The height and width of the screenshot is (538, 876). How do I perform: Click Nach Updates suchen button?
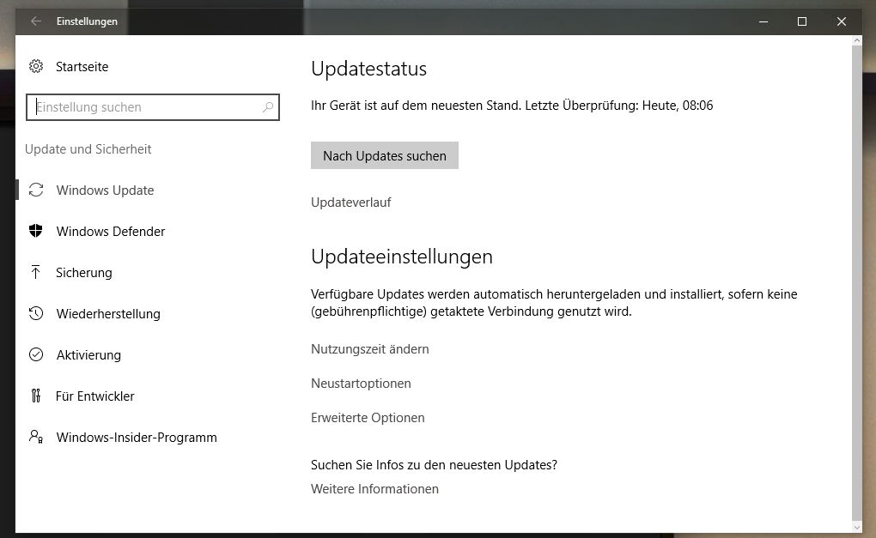pyautogui.click(x=385, y=155)
